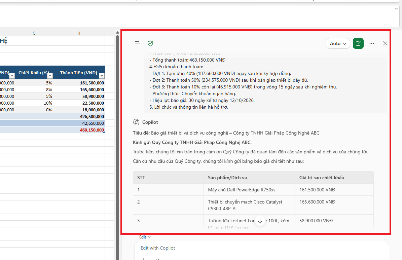The height and width of the screenshot is (260, 402).
Task: Select the 10% discount cell
Action: (x=34, y=103)
